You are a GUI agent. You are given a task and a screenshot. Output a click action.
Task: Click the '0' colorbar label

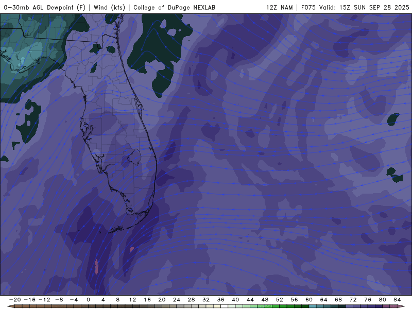pos(88,300)
